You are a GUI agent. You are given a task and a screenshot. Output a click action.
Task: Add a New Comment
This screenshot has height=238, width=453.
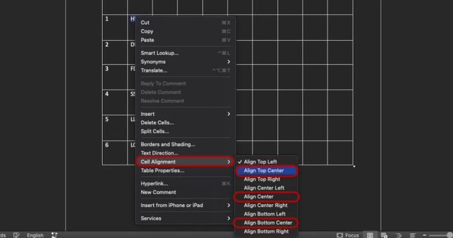186,192
